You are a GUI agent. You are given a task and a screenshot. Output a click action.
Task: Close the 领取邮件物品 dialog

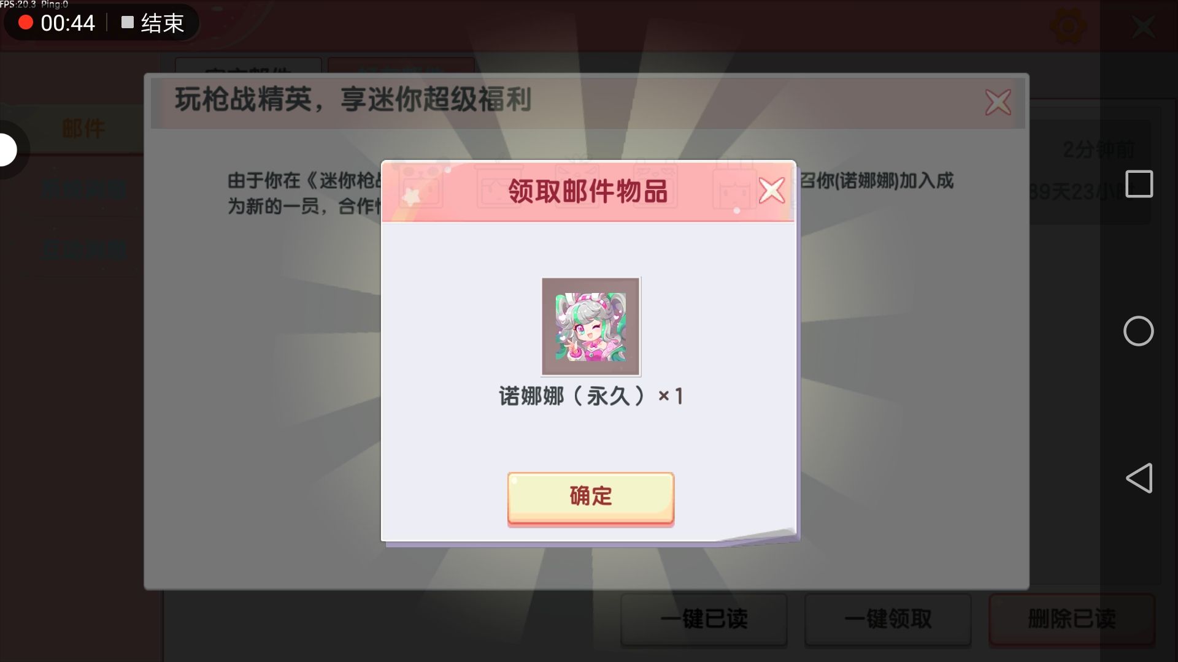click(x=771, y=190)
